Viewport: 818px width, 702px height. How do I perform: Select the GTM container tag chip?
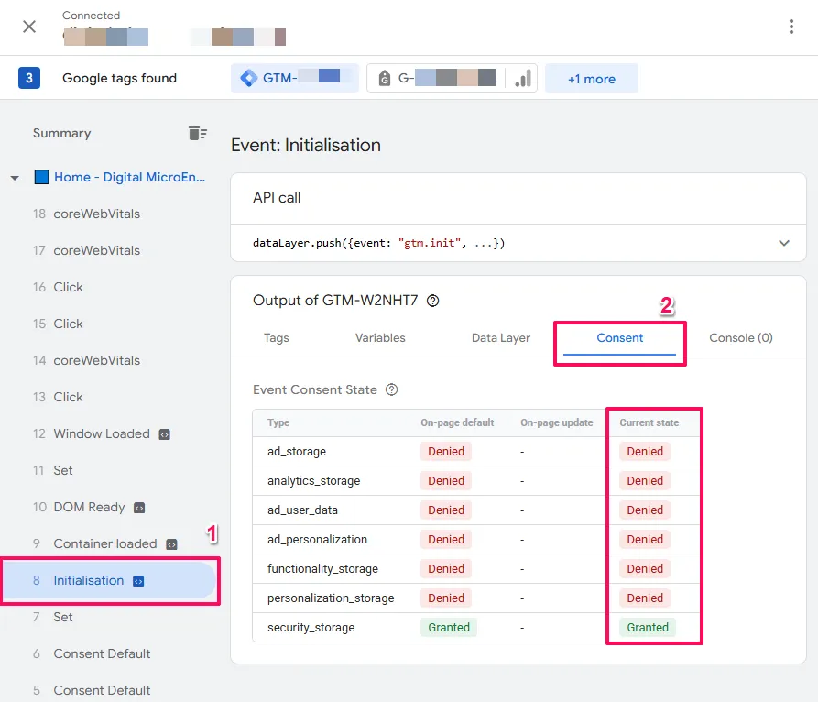tap(293, 78)
